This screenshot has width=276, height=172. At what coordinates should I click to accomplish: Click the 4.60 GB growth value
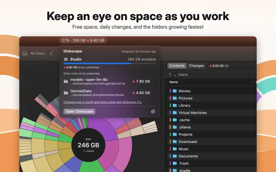pos(141,93)
